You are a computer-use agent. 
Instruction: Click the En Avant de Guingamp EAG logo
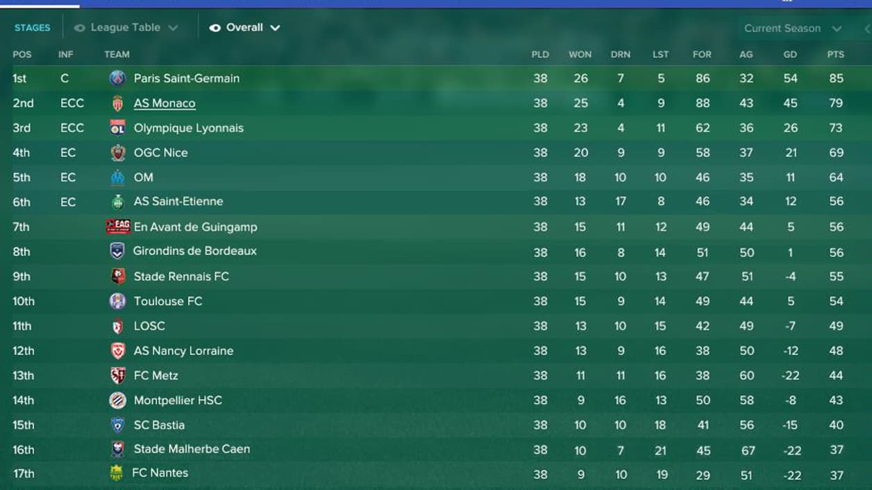pyautogui.click(x=118, y=226)
